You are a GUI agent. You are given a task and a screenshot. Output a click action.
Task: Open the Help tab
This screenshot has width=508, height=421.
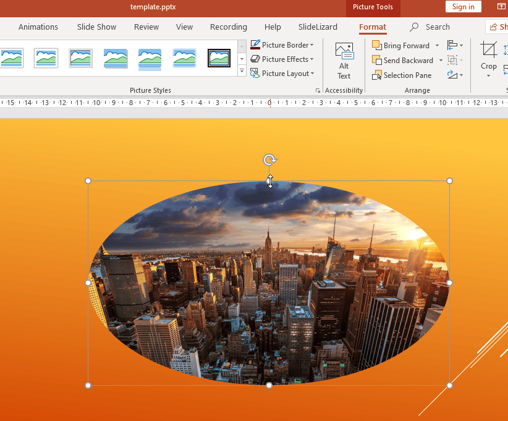click(x=273, y=27)
